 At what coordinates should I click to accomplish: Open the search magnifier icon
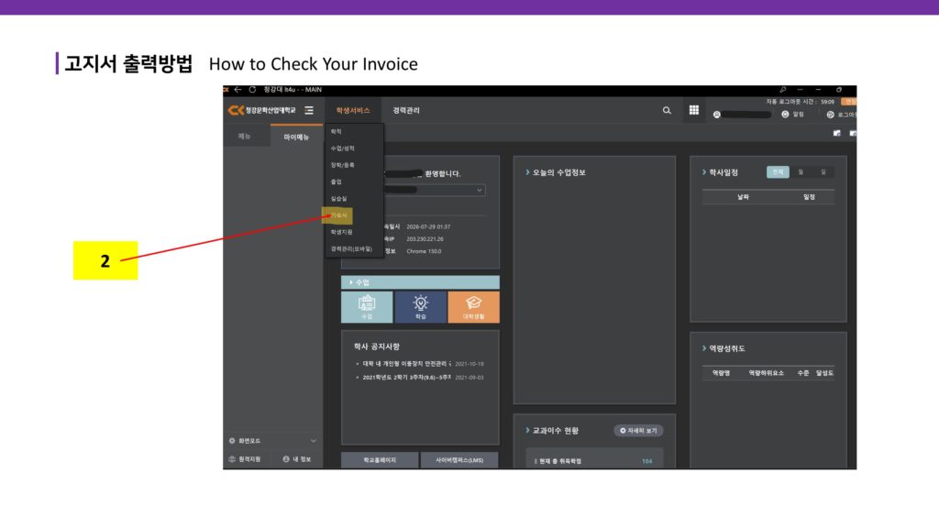(667, 110)
